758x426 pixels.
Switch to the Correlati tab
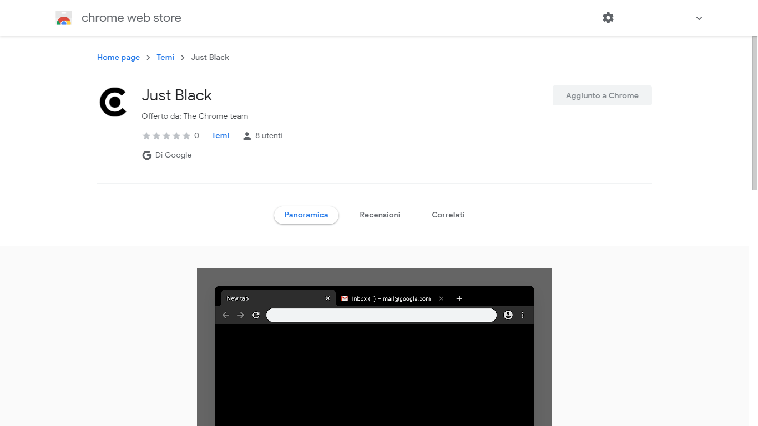click(448, 215)
